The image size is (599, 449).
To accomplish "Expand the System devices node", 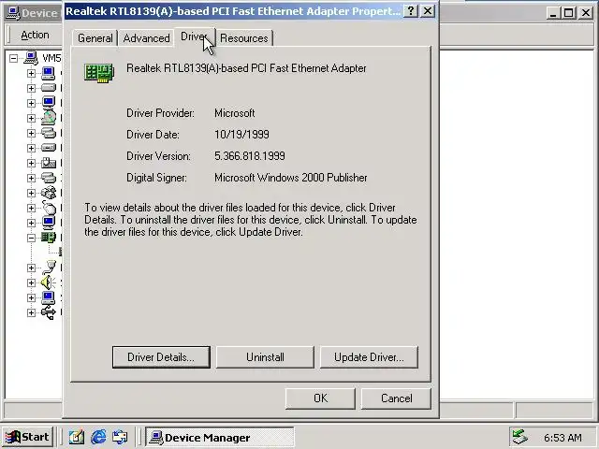I will click(31, 297).
